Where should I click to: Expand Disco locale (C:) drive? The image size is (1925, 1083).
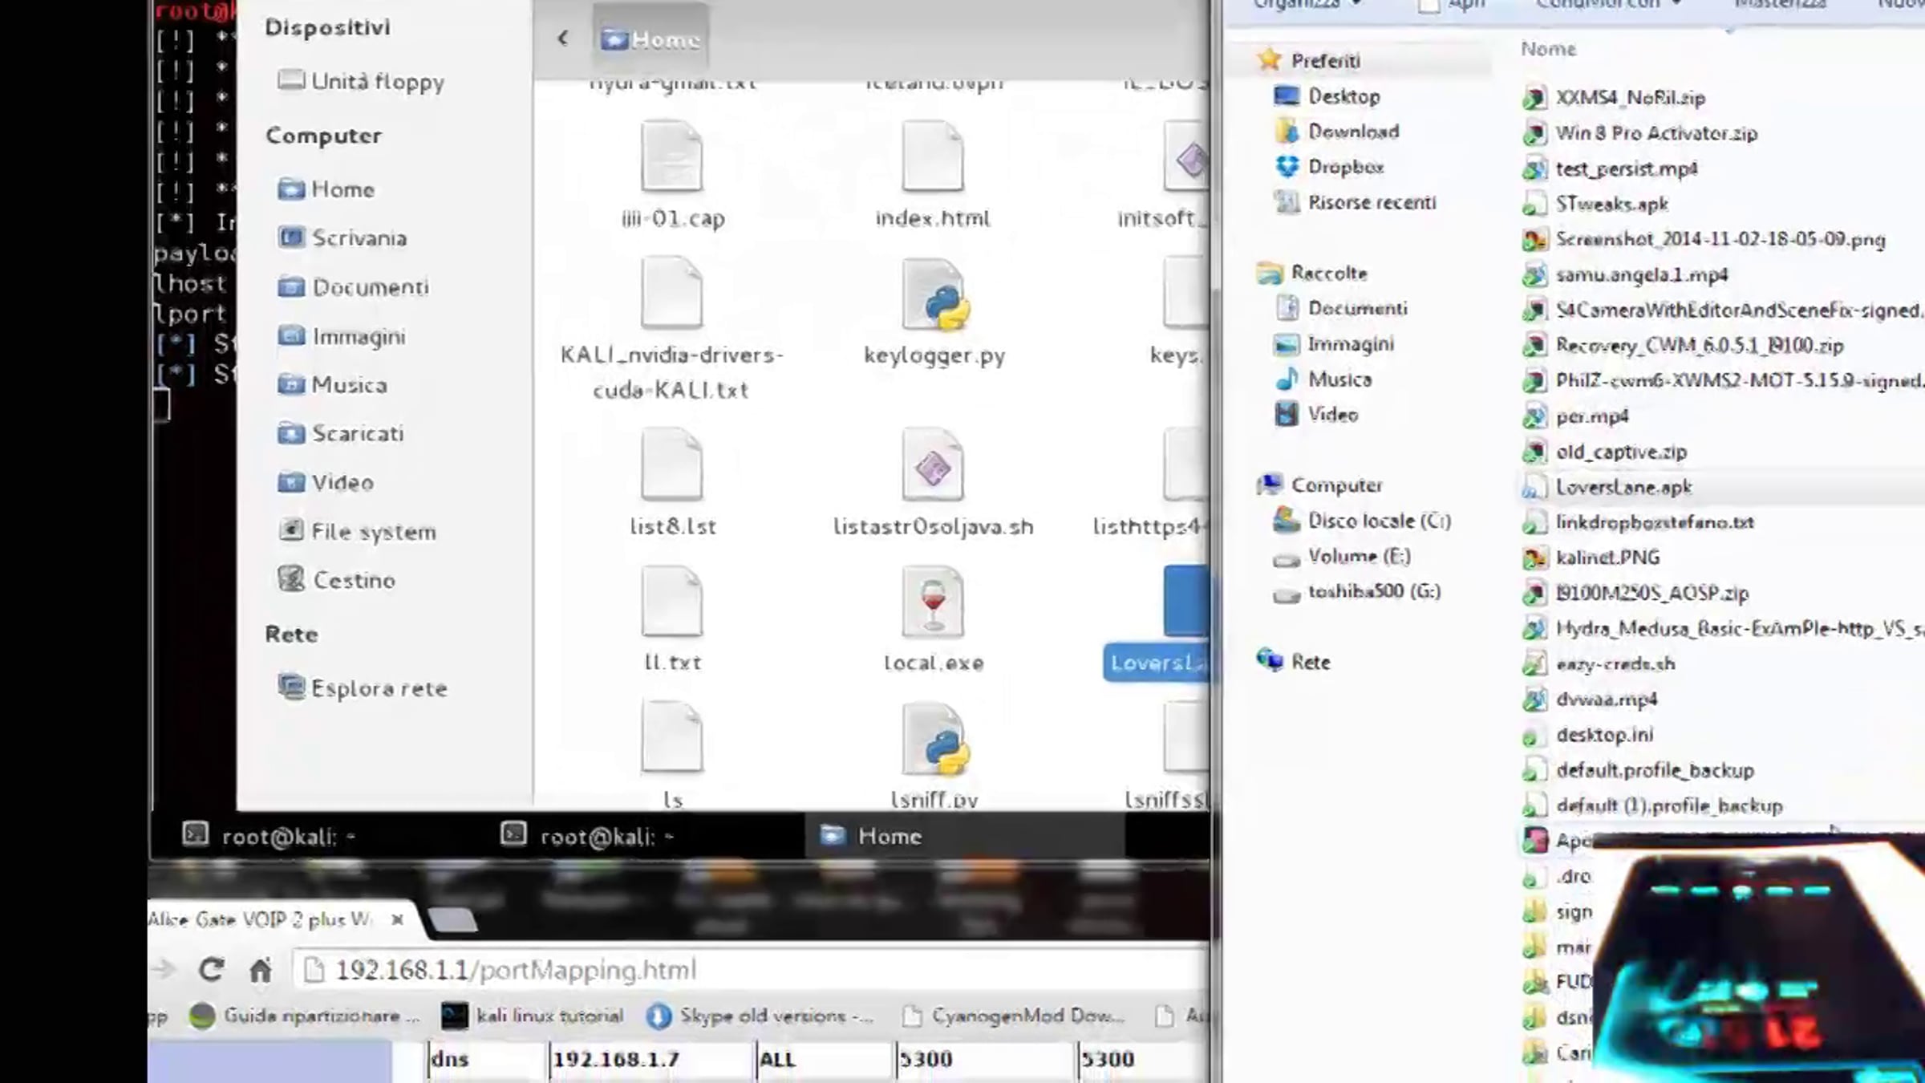click(1379, 521)
